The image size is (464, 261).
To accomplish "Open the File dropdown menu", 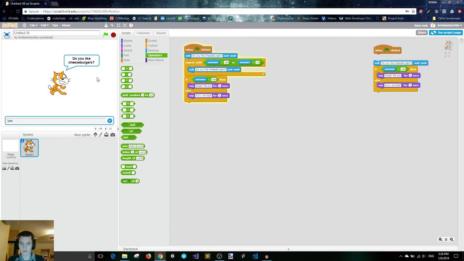I will [x=33, y=25].
